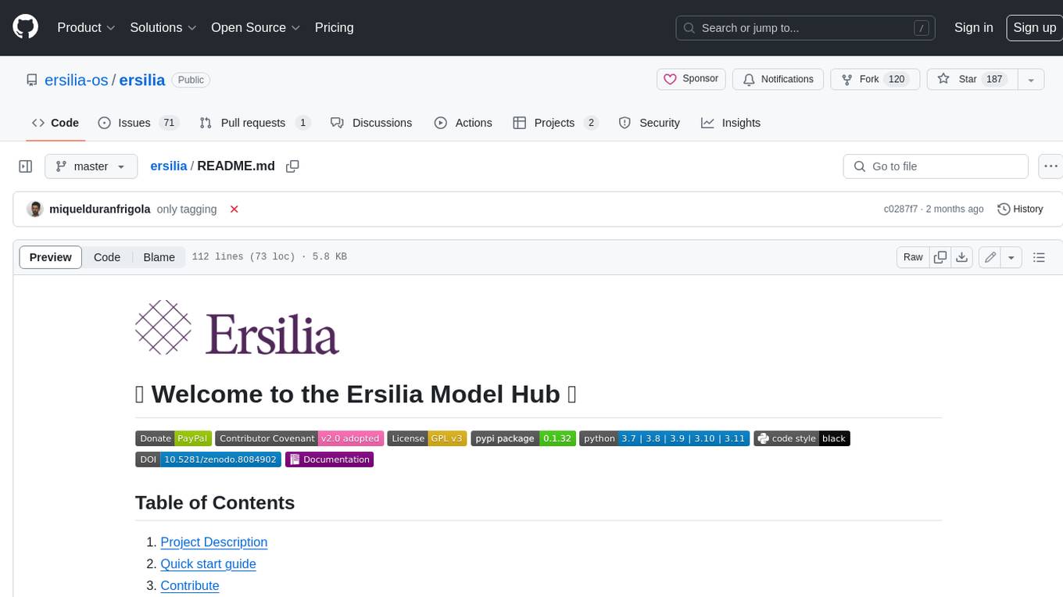Open the Projects tab
1063x597 pixels.
(x=556, y=123)
